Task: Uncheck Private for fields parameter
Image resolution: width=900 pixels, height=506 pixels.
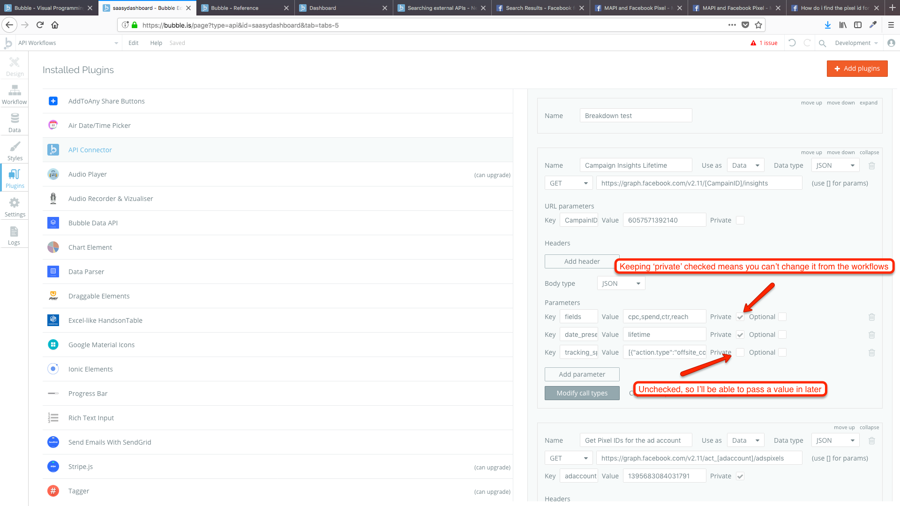Action: [740, 317]
